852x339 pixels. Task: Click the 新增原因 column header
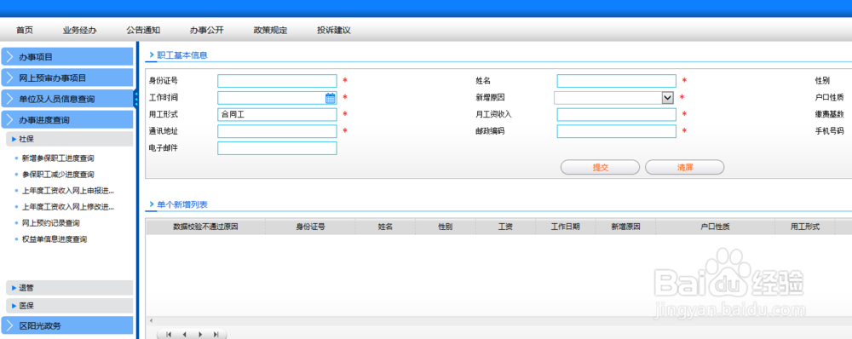(x=626, y=227)
